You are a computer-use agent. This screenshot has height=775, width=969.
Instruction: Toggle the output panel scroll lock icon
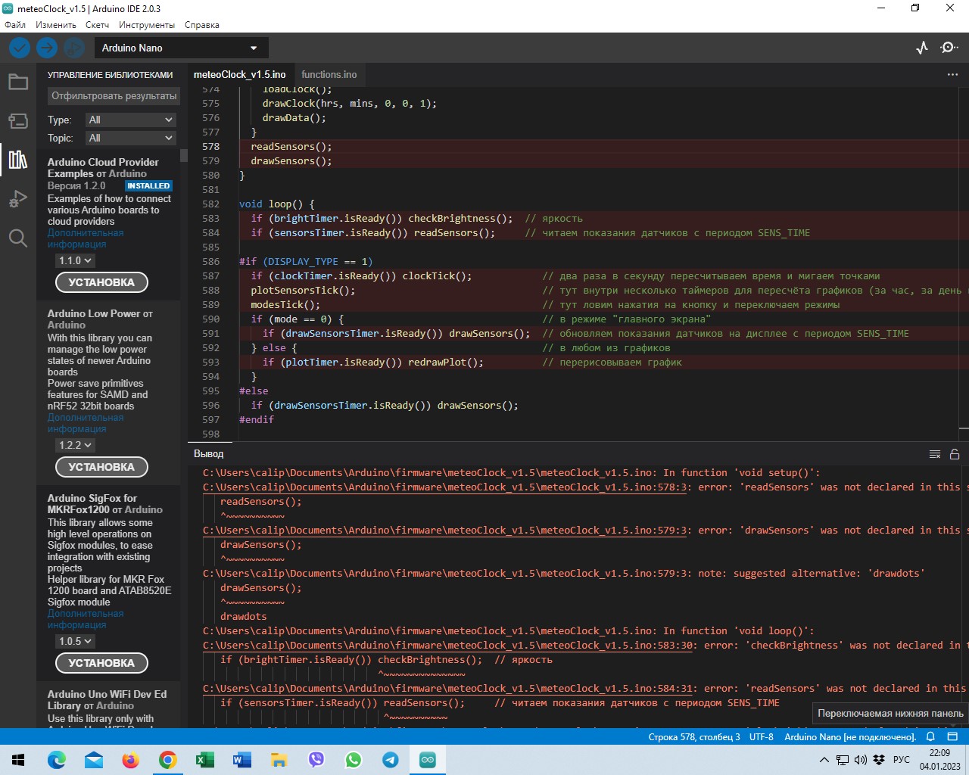pos(955,454)
